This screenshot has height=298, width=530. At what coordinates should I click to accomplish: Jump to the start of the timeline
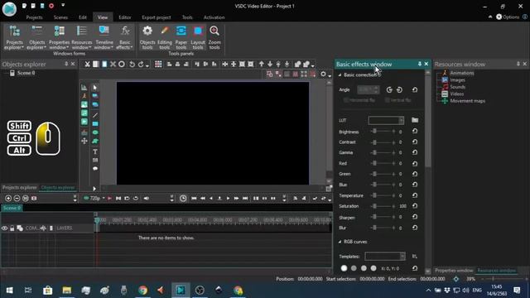[x=194, y=199]
